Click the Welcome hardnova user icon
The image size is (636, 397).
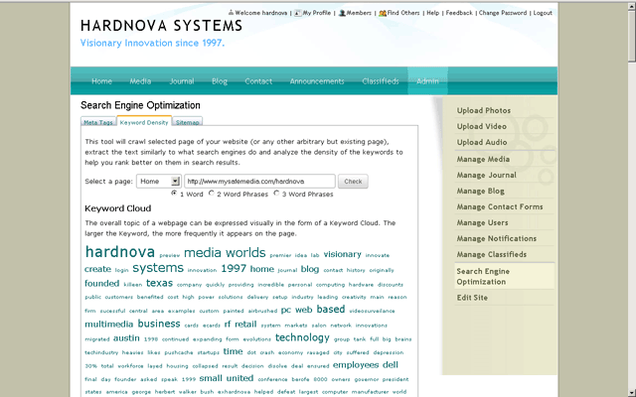(x=231, y=14)
